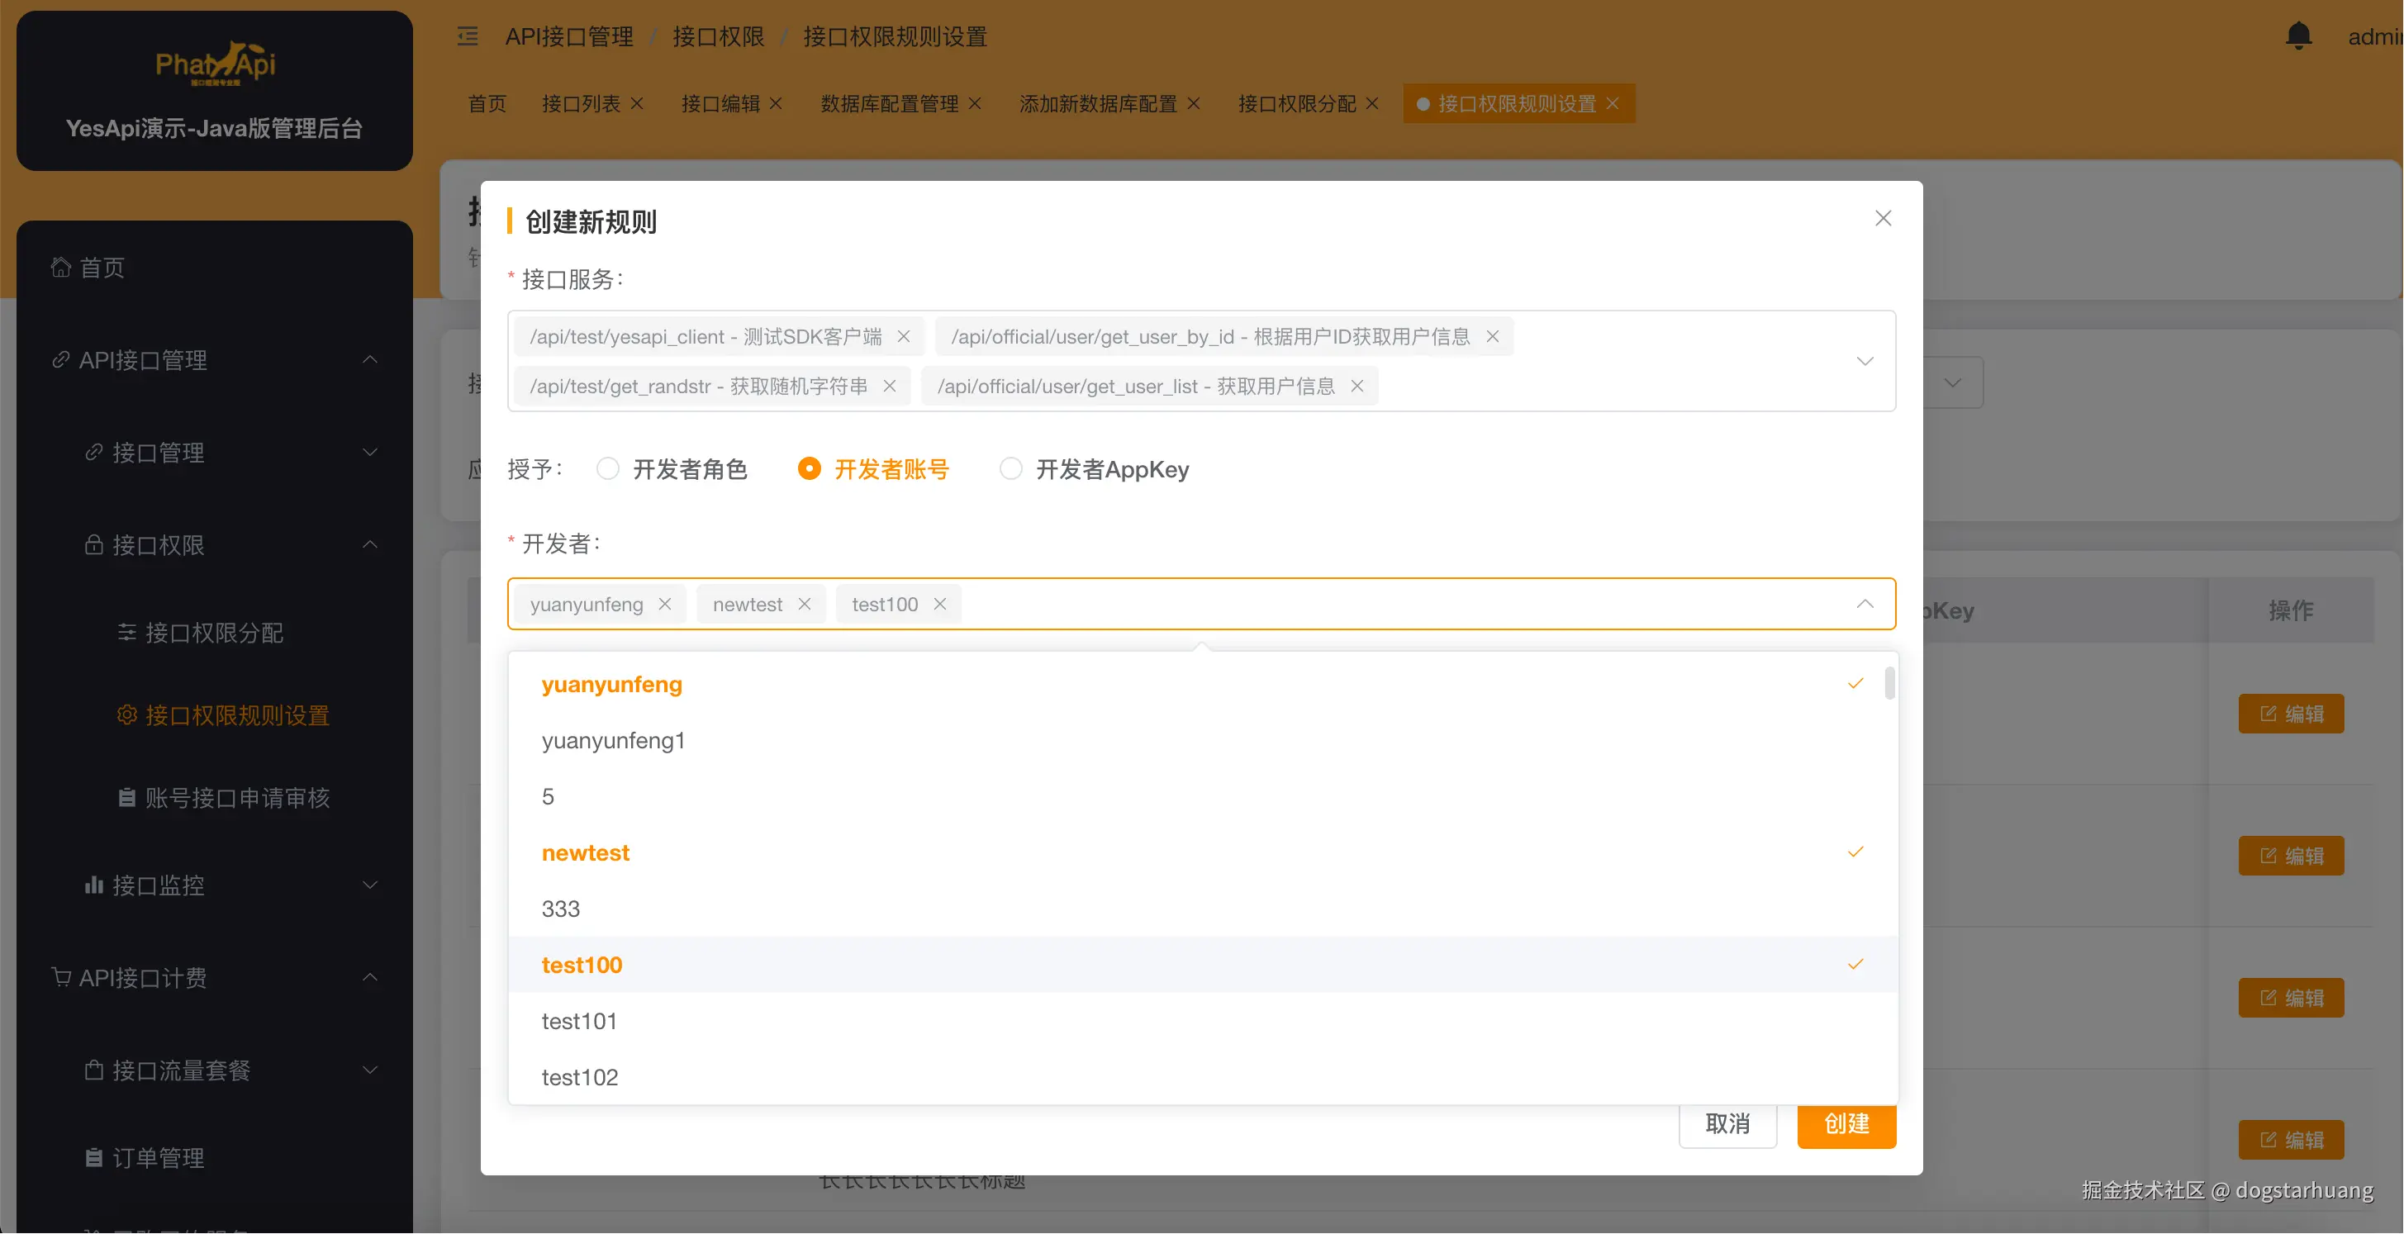The height and width of the screenshot is (1234, 2404).
Task: Open the 接口列表 tab
Action: (581, 103)
